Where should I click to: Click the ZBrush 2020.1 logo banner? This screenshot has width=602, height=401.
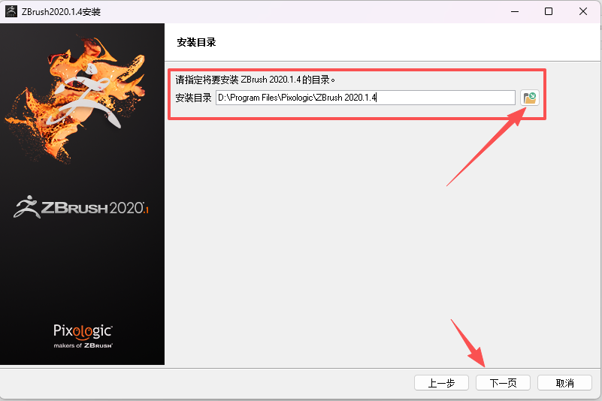[x=81, y=207]
